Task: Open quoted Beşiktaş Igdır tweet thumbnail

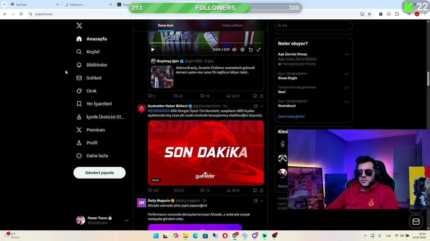Action: 162,77
